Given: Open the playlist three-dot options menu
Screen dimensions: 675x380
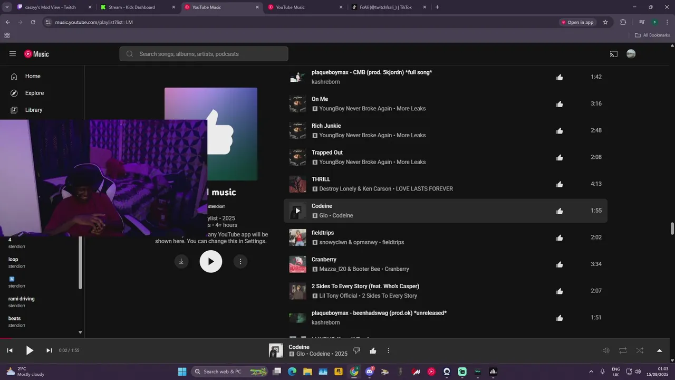Looking at the screenshot, I should click(x=240, y=261).
